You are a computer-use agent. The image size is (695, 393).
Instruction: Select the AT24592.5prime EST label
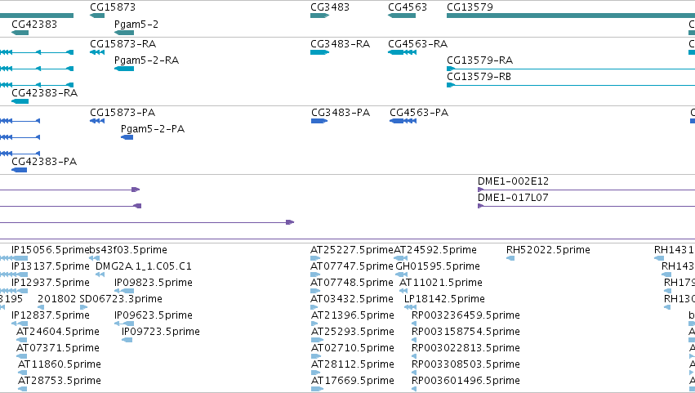tap(435, 250)
